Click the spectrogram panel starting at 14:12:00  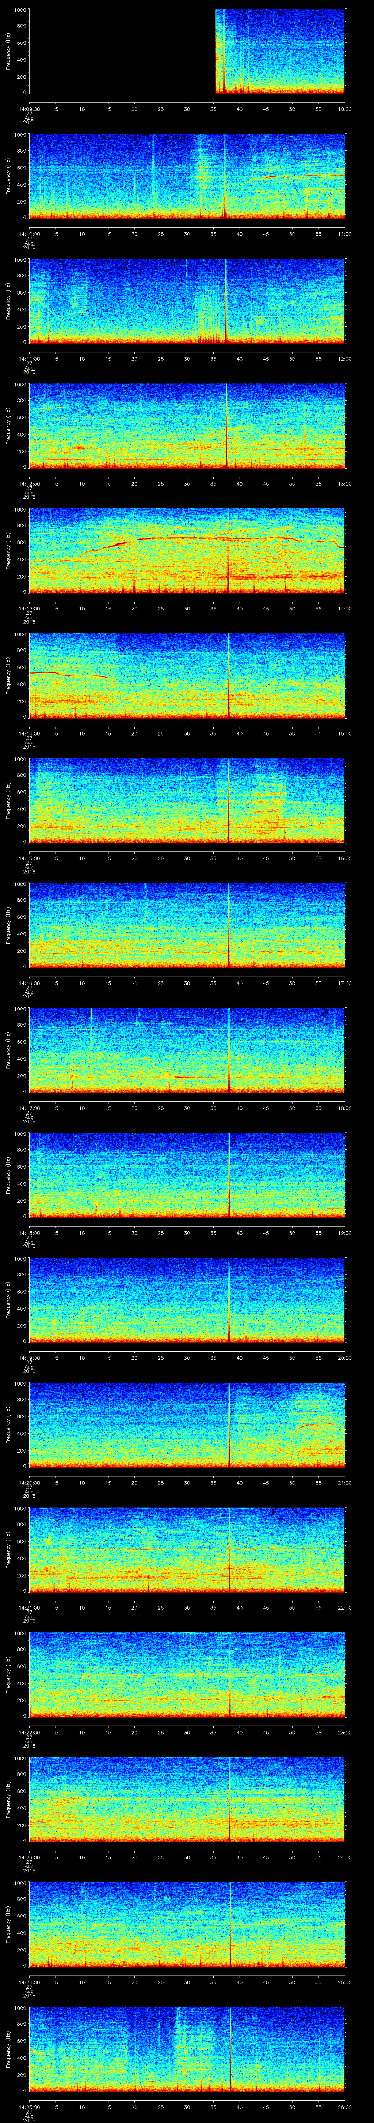[x=187, y=426]
